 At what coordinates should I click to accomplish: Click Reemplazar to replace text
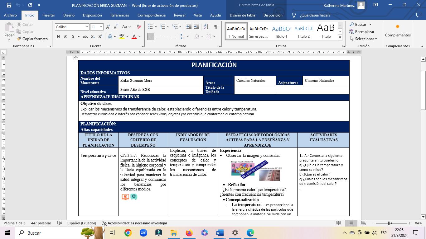(362, 32)
